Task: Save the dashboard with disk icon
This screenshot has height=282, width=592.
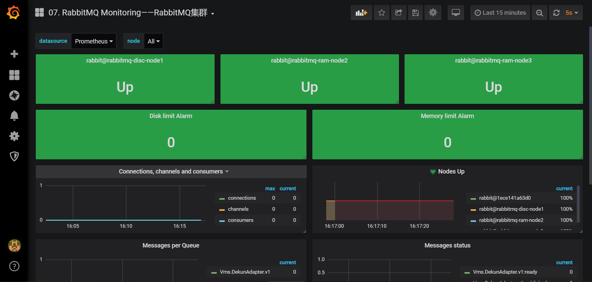Action: point(415,13)
